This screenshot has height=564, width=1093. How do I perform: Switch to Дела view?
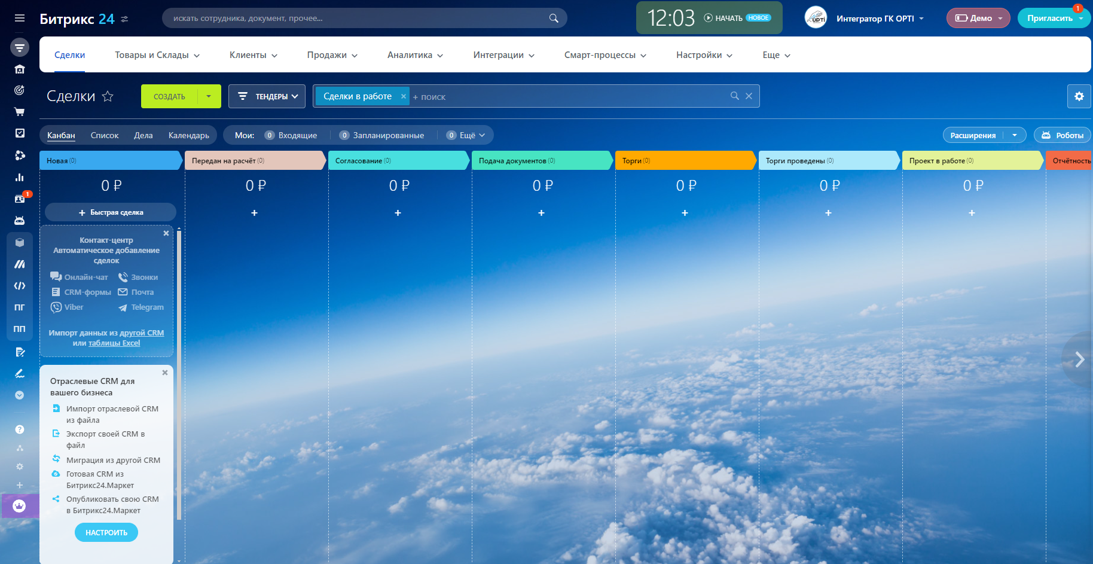point(144,135)
